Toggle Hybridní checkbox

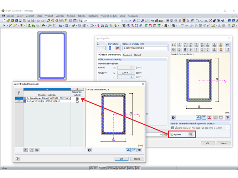point(172,134)
